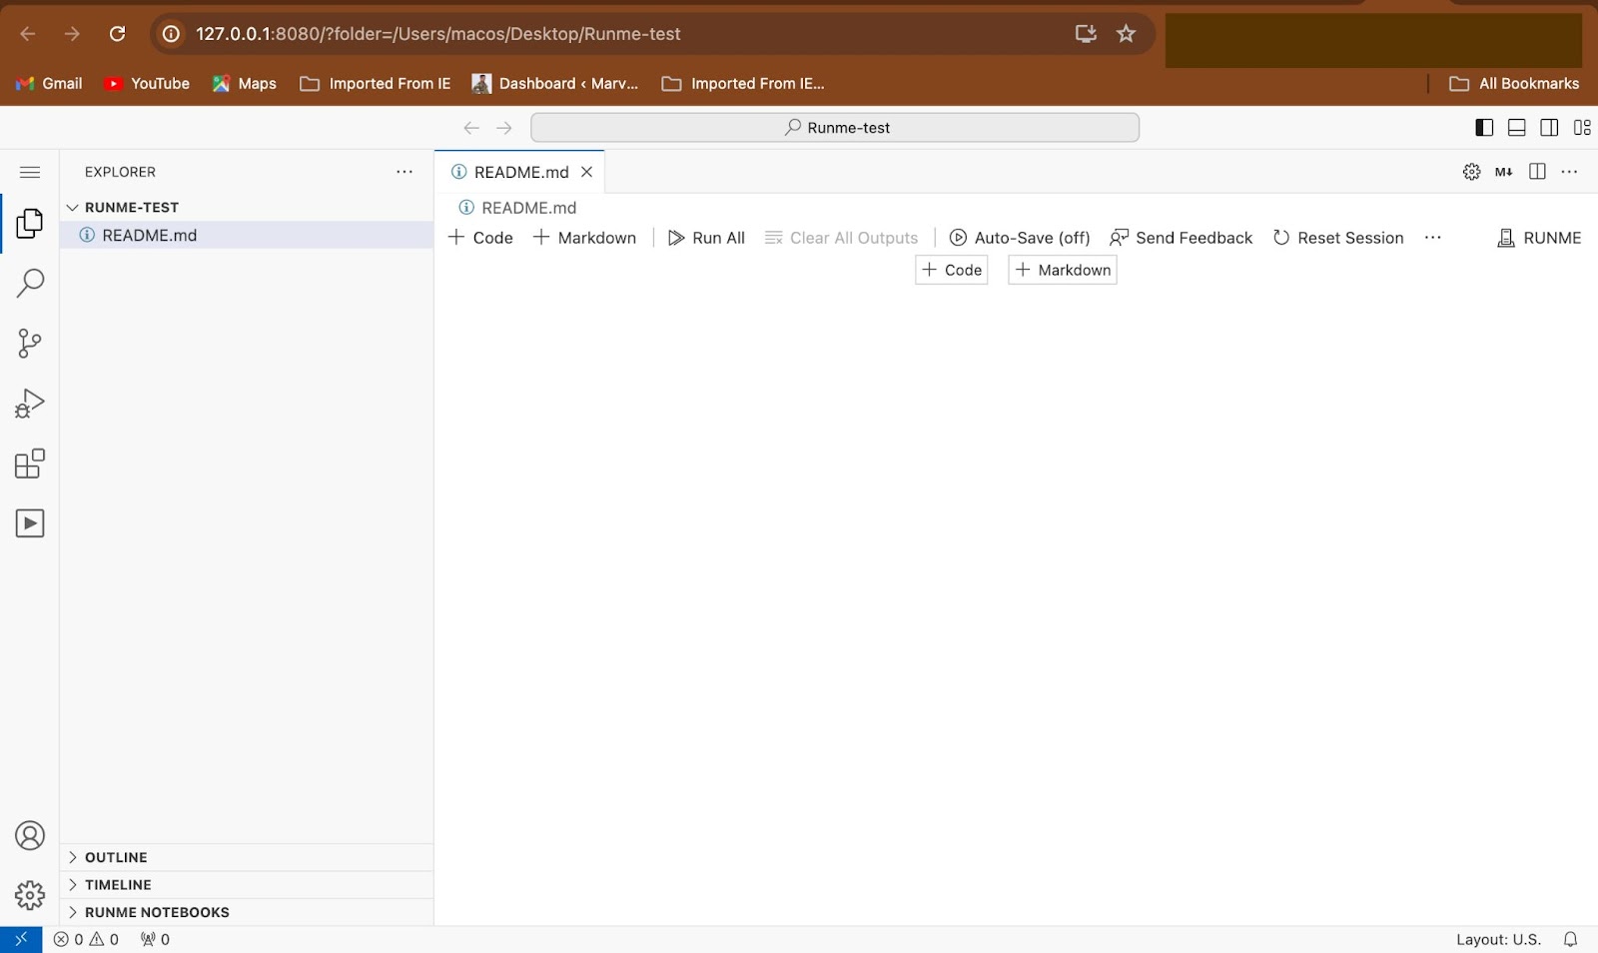Toggle primary side bar visibility
The height and width of the screenshot is (953, 1598).
click(1484, 128)
